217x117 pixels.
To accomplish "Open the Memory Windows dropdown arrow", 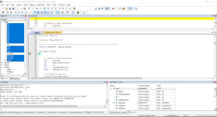I will (x=59, y=12).
